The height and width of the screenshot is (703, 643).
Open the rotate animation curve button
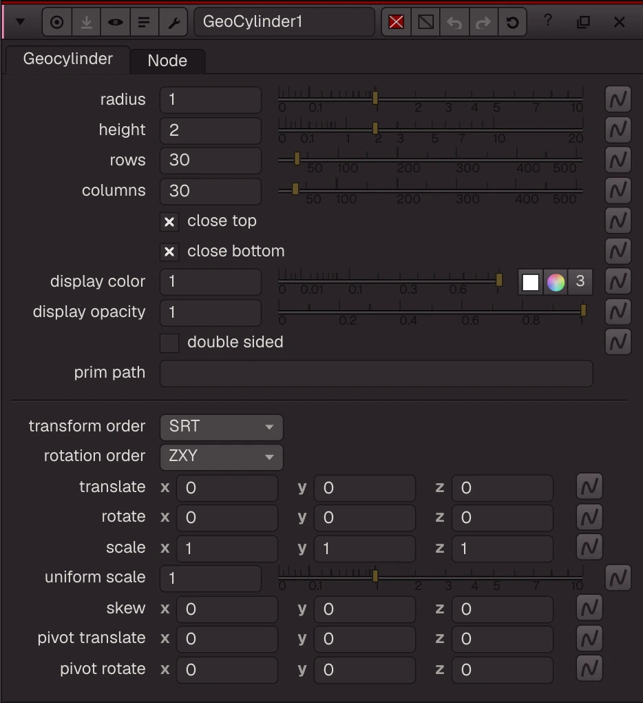click(x=589, y=517)
